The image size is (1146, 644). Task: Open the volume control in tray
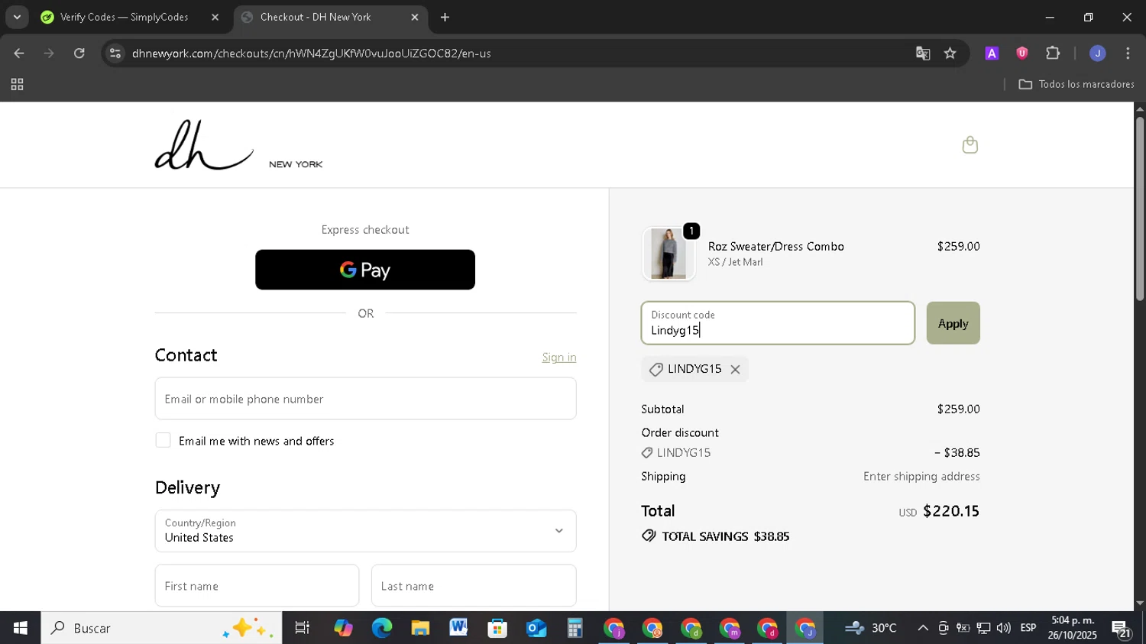1003,628
